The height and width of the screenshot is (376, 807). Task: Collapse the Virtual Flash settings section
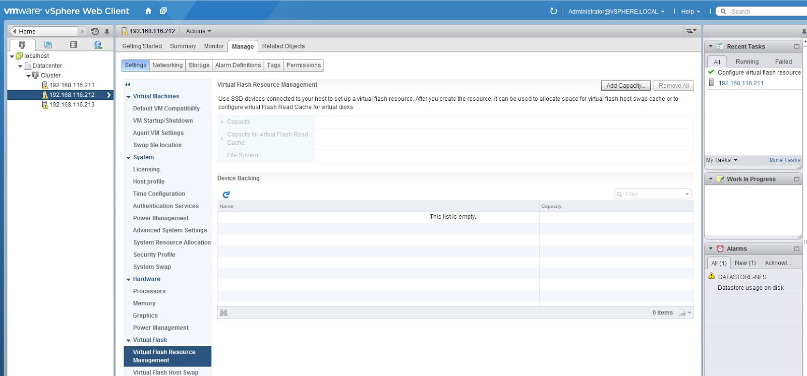click(x=129, y=341)
